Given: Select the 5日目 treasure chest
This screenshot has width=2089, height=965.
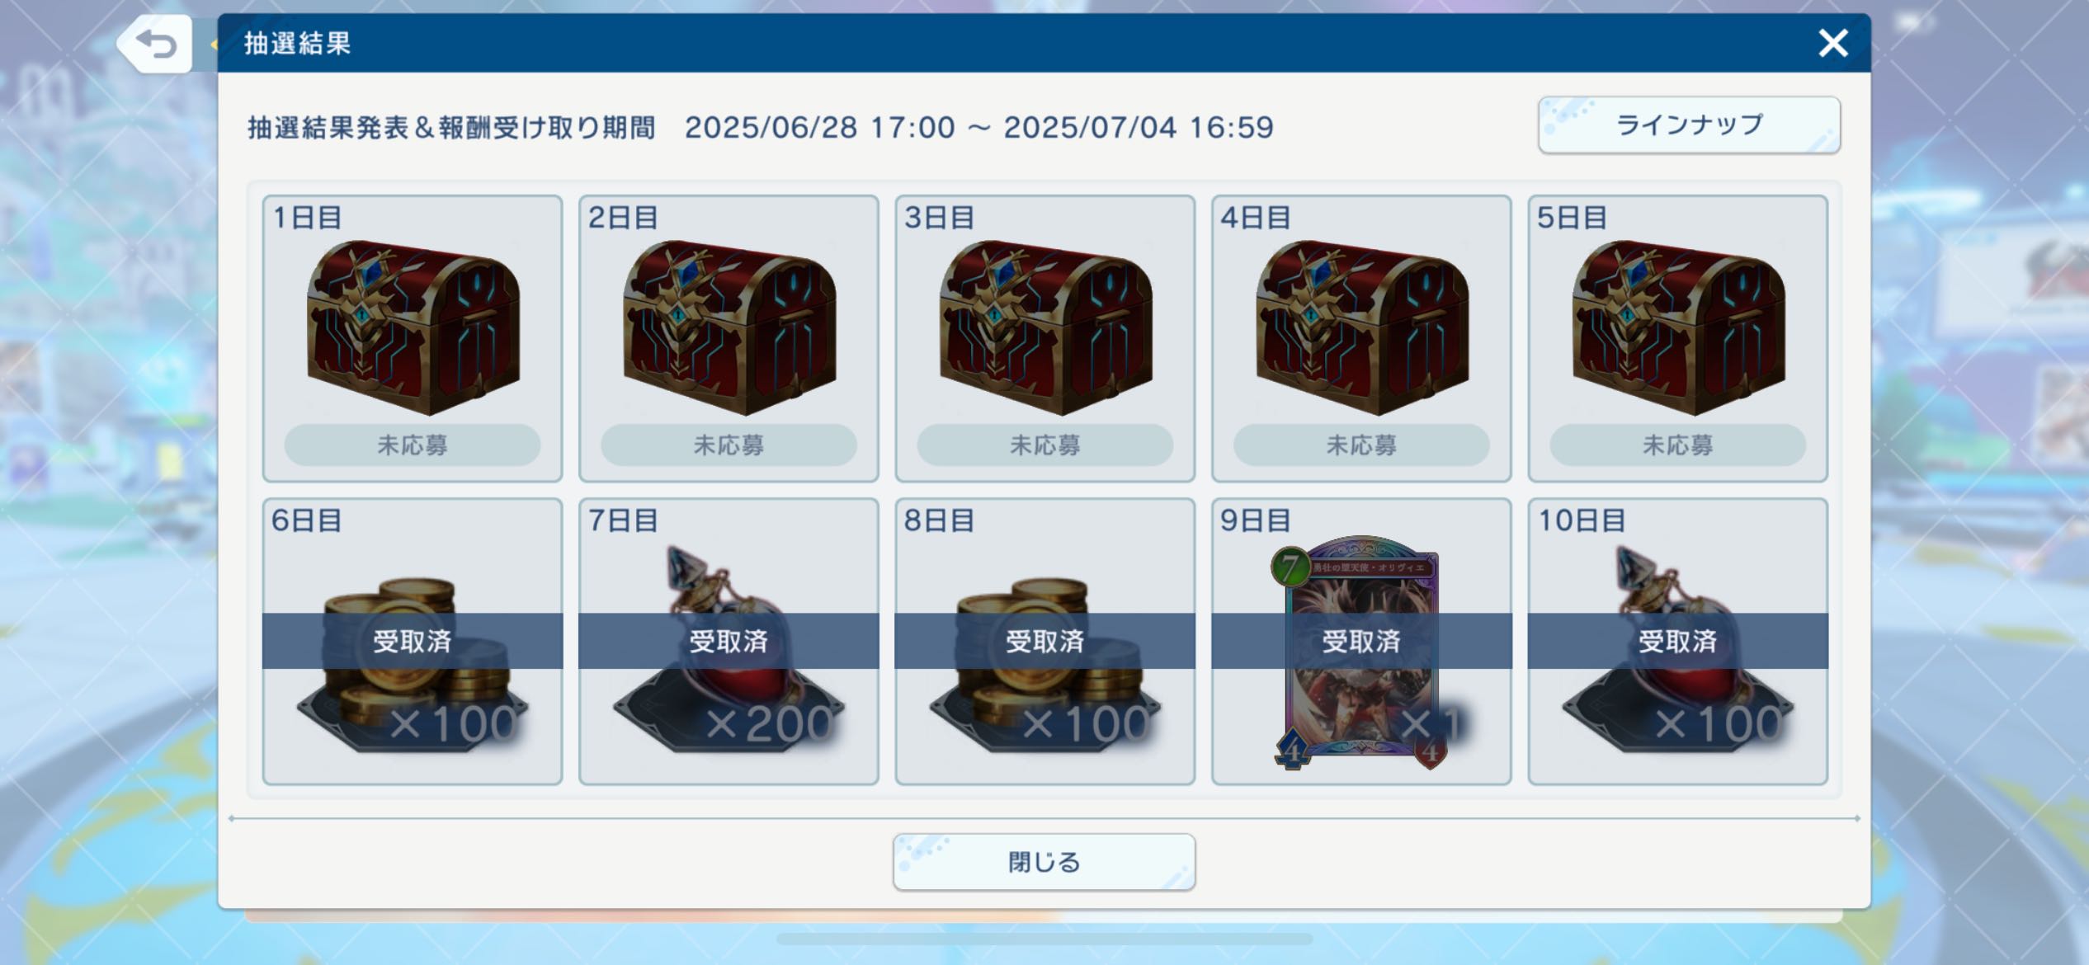Looking at the screenshot, I should pos(1678,327).
